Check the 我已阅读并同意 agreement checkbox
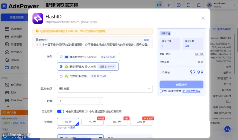 [161, 91]
